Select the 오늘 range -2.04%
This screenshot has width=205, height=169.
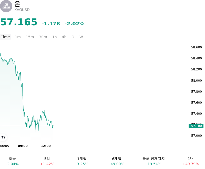(x=12, y=161)
